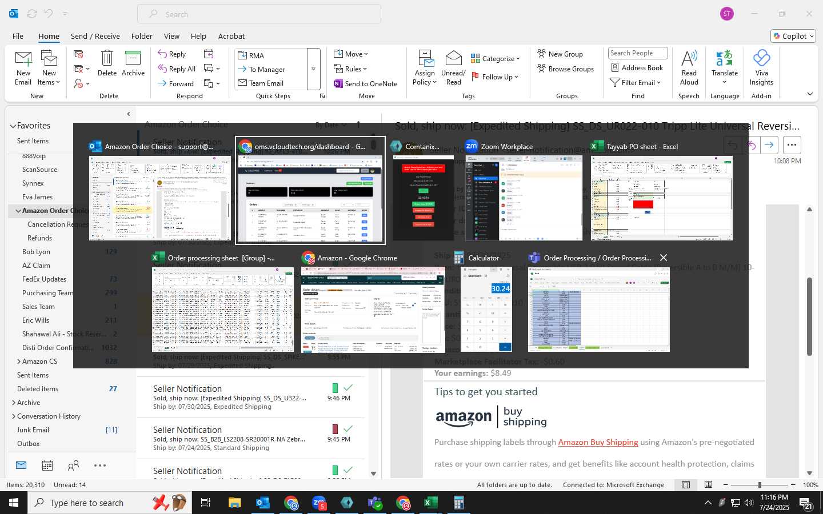
Task: Collapse Amazon Order Choice folder
Action: (x=18, y=211)
